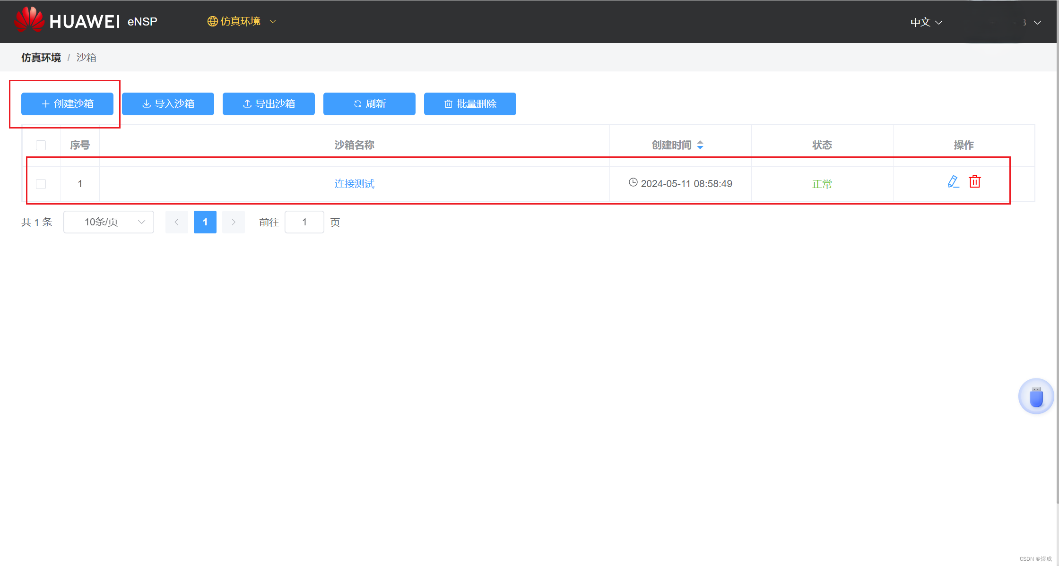Click the previous page arrow
The height and width of the screenshot is (566, 1059).
pyautogui.click(x=176, y=222)
